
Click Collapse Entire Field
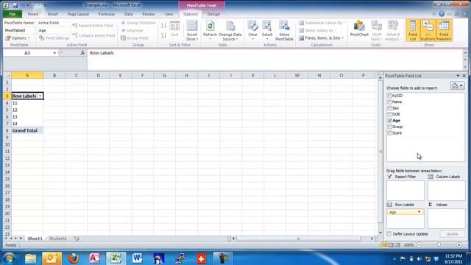coord(93,35)
